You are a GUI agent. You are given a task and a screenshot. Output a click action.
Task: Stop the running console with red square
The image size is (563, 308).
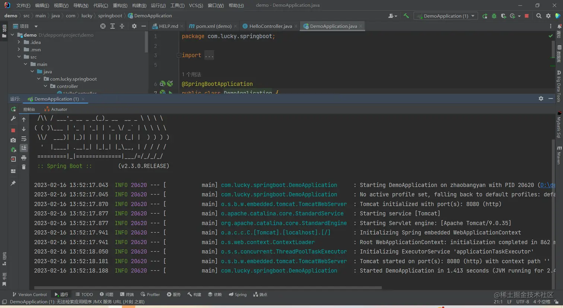pyautogui.click(x=13, y=131)
